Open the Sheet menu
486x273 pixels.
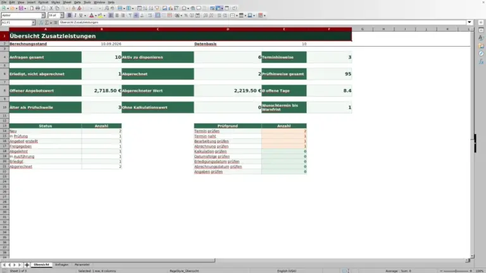pyautogui.click(x=67, y=2)
